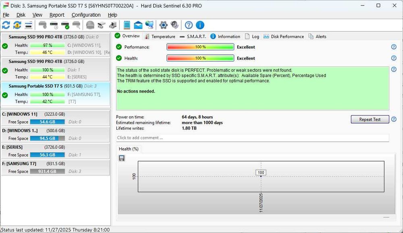Click the green check icon beside Performance label
Image resolution: width=403 pixels, height=233 pixels.
119,47
